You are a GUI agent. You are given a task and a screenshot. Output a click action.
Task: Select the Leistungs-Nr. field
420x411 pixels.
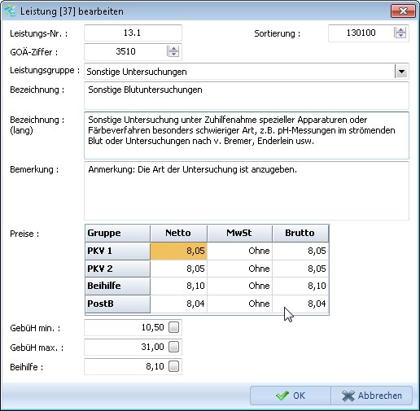(x=133, y=33)
